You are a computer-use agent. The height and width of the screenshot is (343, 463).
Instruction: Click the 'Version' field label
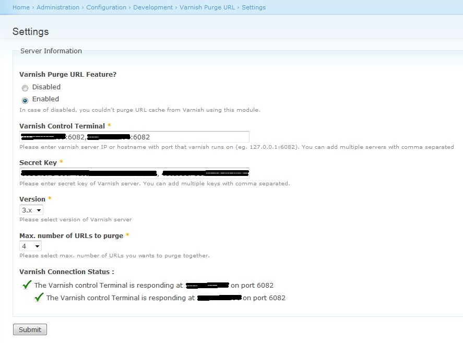[32, 199]
